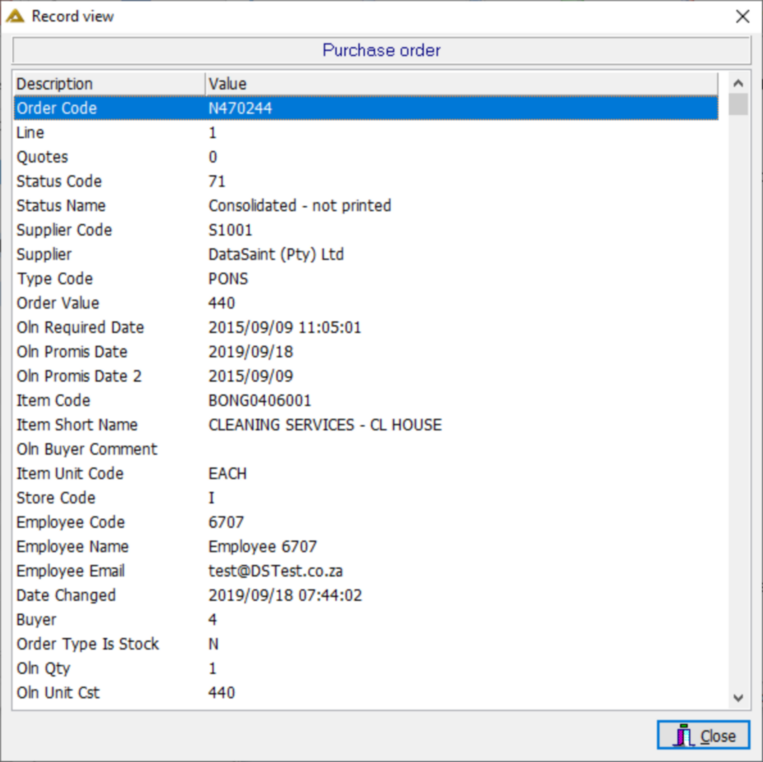The width and height of the screenshot is (763, 762).
Task: Click the Purchase order header bar
Action: point(381,50)
